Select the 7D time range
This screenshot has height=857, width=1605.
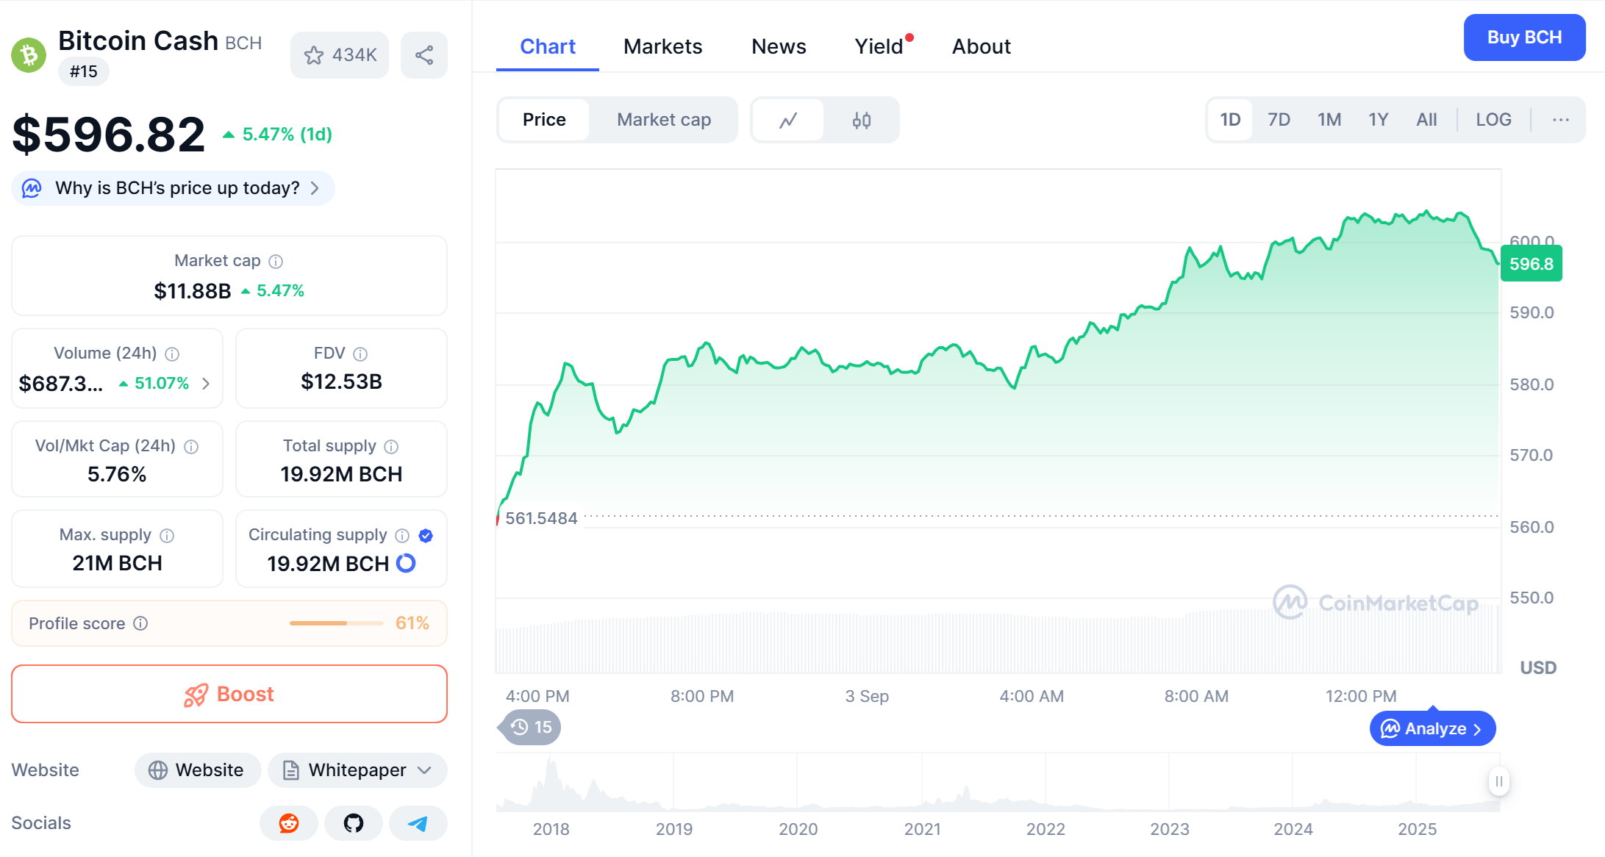coord(1279,120)
